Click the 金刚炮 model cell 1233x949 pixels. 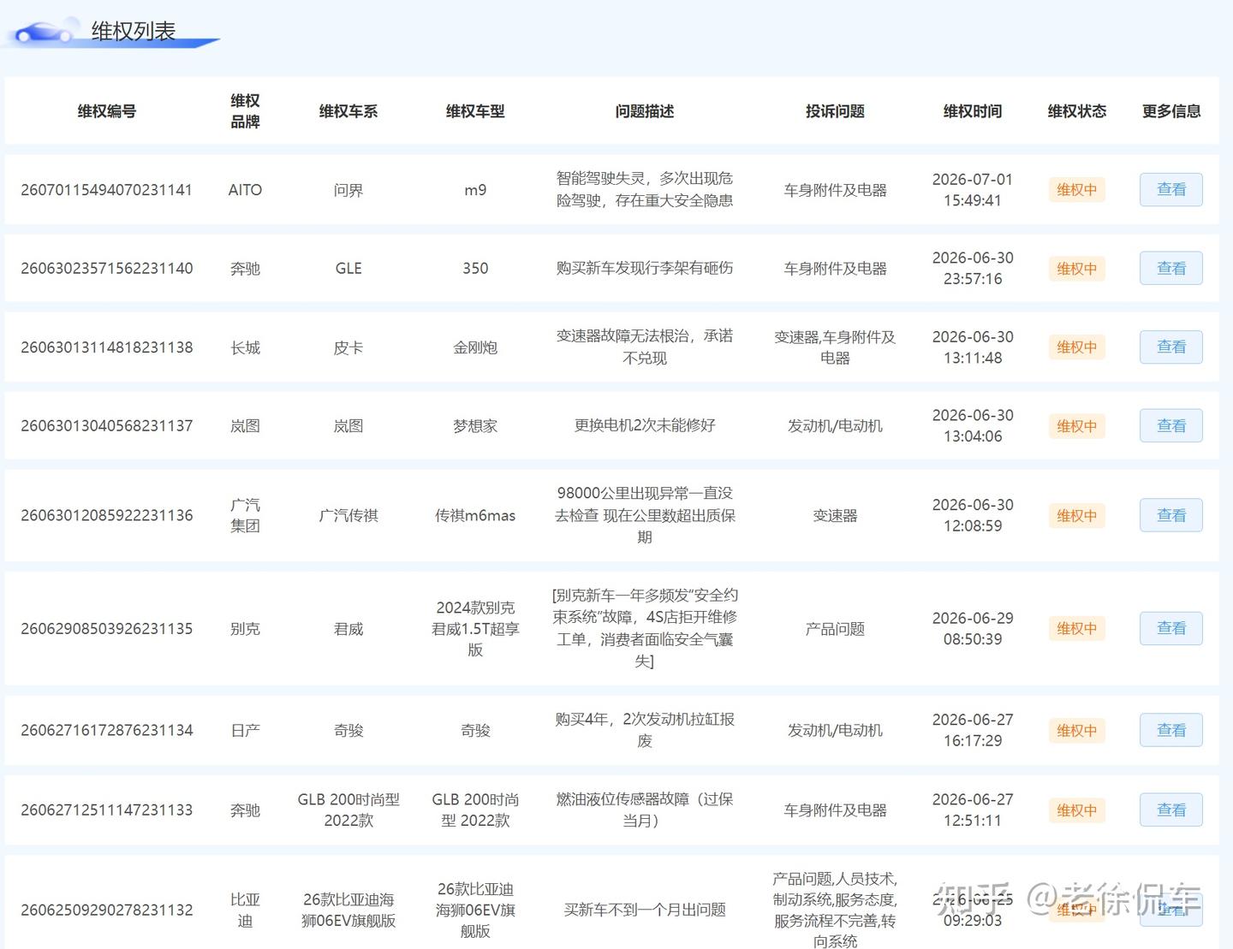475,347
